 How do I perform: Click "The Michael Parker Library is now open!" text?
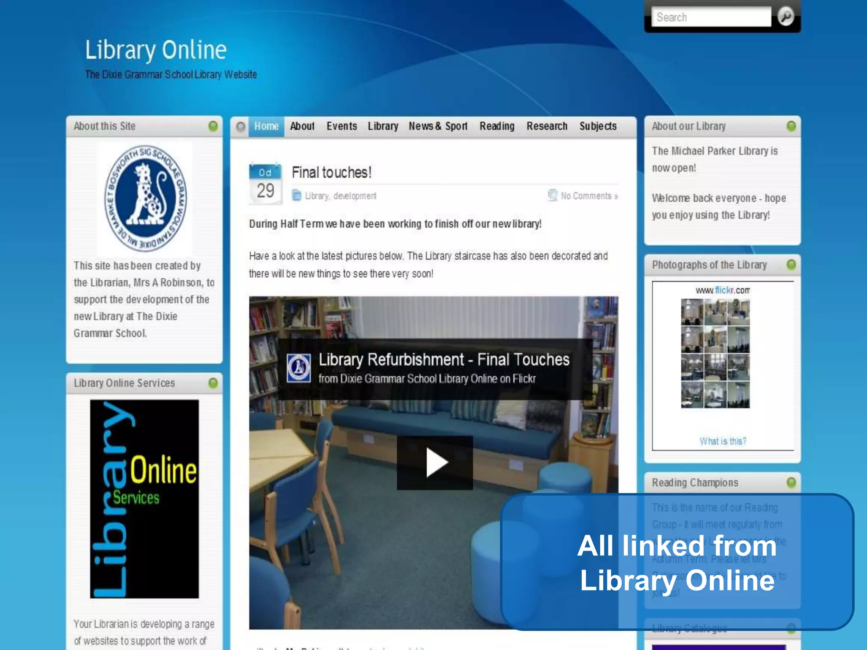pos(715,160)
